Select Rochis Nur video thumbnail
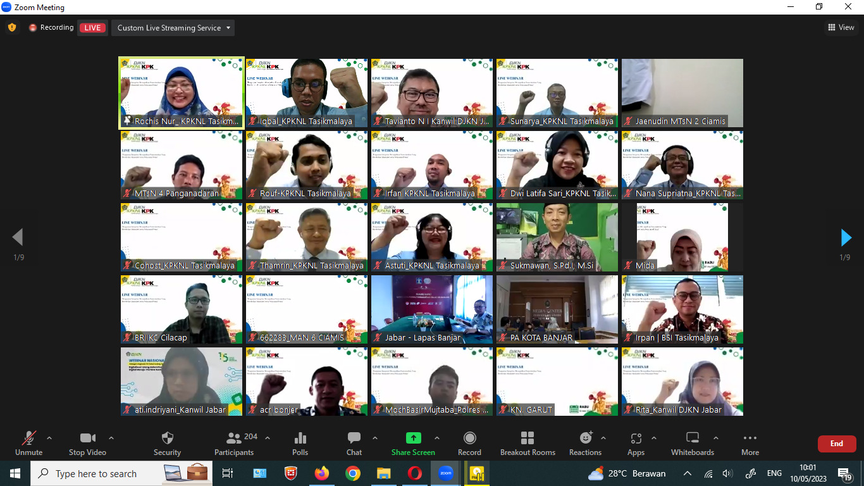864x486 pixels. [x=182, y=93]
